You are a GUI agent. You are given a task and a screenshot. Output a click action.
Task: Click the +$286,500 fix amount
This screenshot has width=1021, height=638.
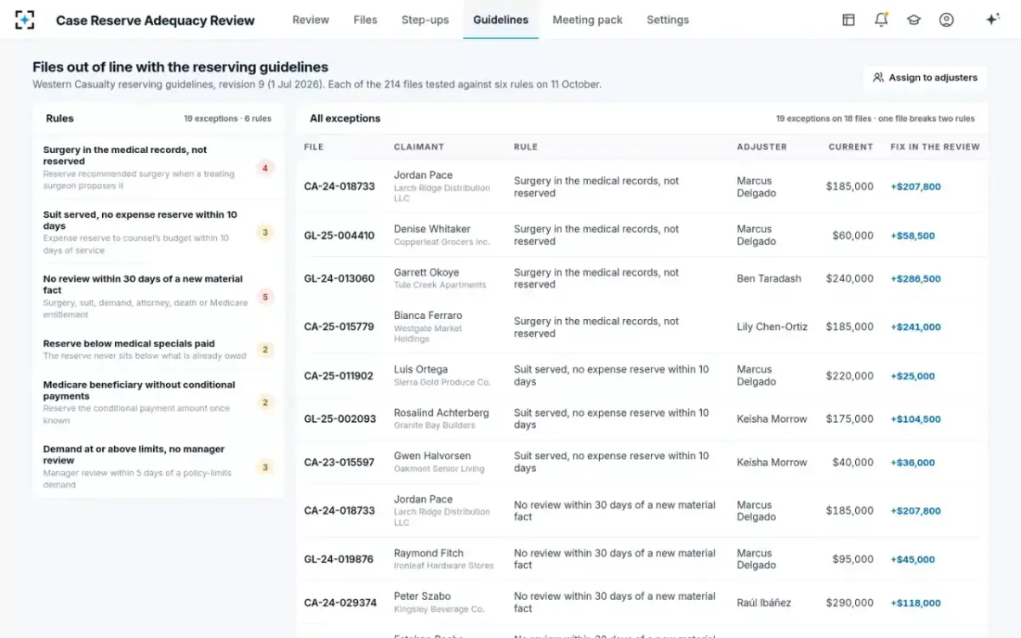point(915,278)
